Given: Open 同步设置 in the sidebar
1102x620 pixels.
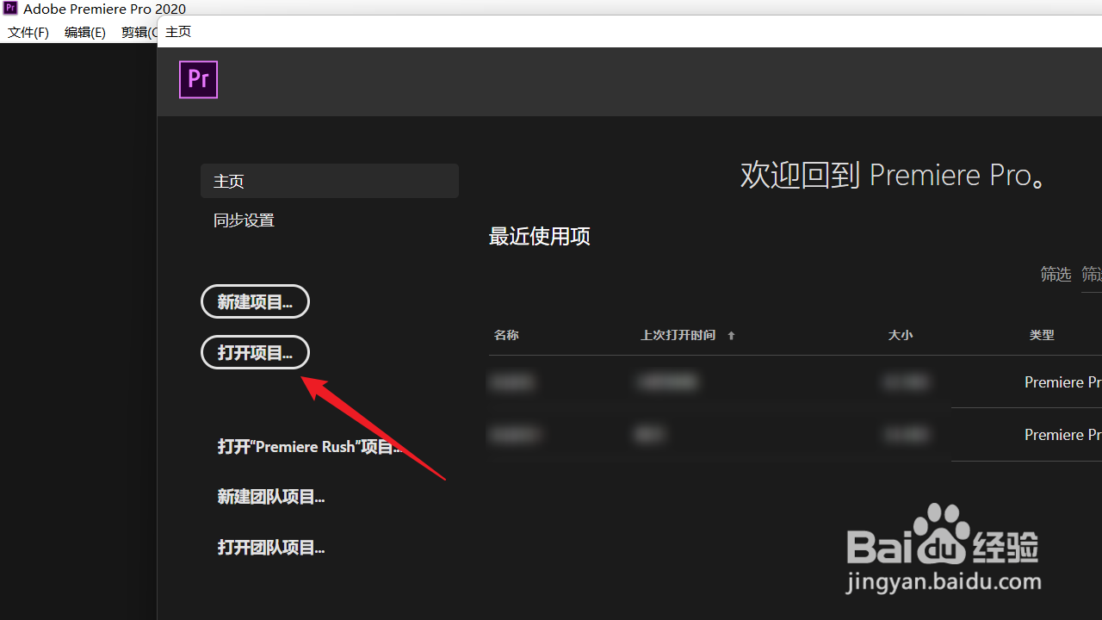Looking at the screenshot, I should pyautogui.click(x=244, y=220).
